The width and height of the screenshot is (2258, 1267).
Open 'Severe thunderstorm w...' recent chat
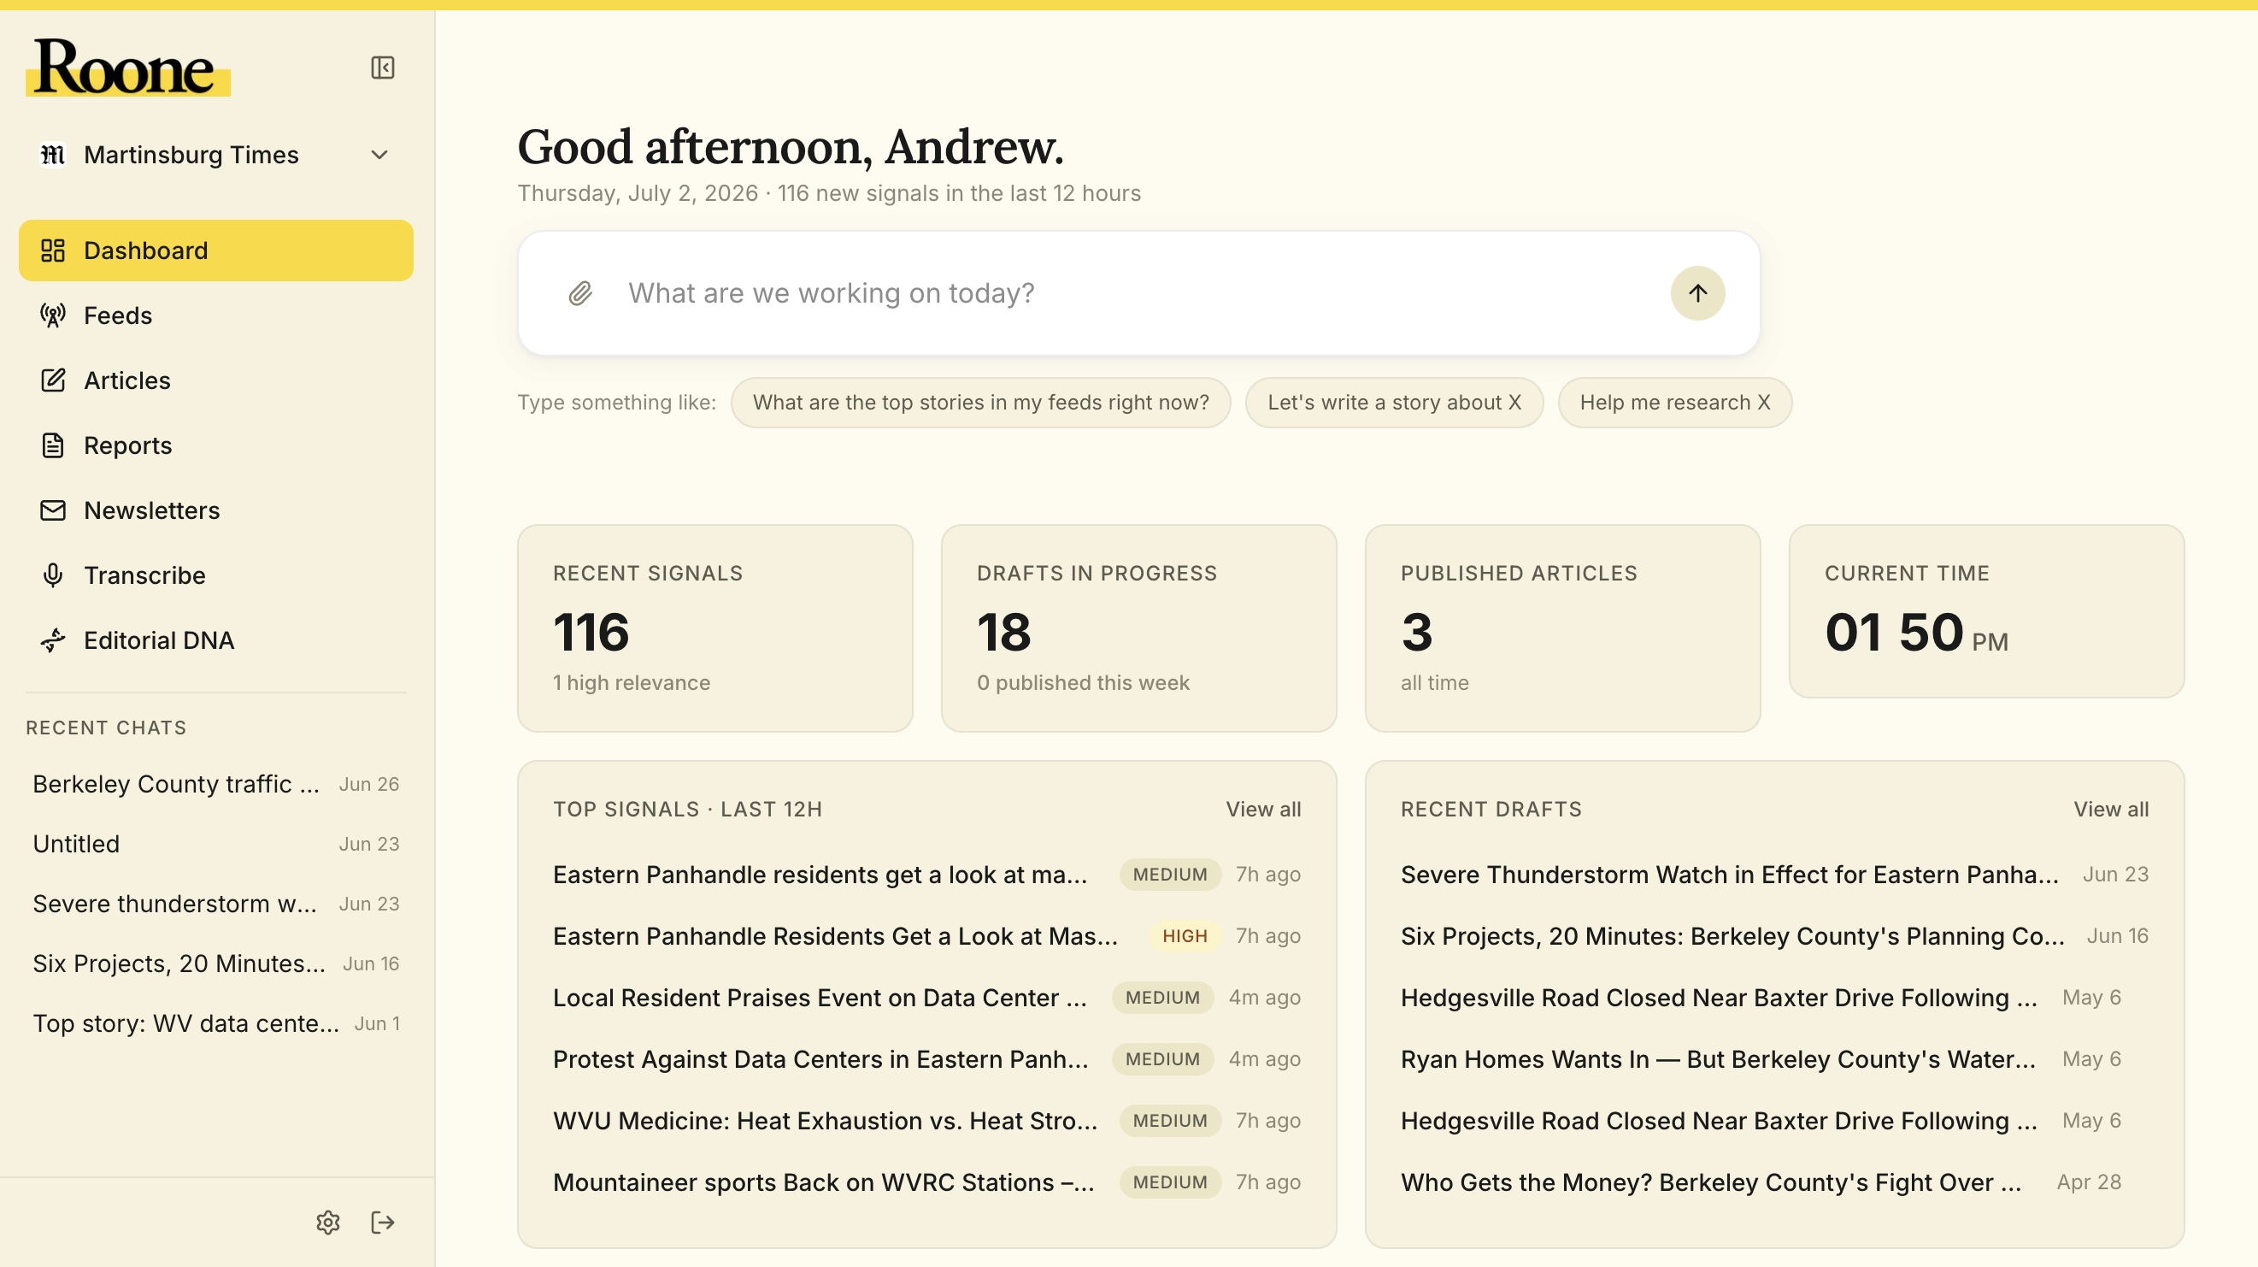coord(215,903)
